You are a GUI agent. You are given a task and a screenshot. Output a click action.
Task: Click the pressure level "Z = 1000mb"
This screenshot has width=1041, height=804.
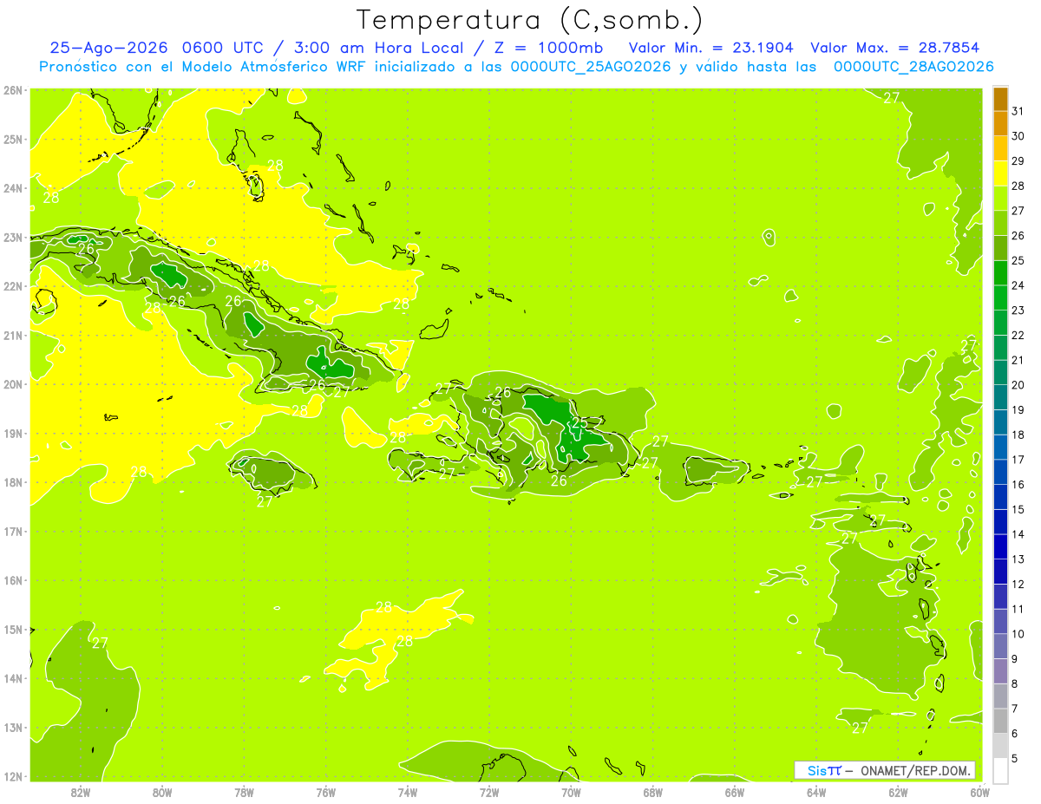point(547,49)
